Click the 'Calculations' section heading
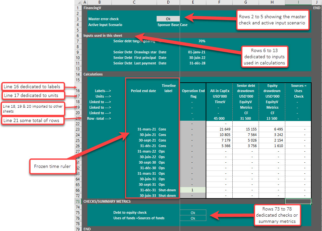Image resolution: width=322 pixels, height=231 pixels. click(93, 74)
